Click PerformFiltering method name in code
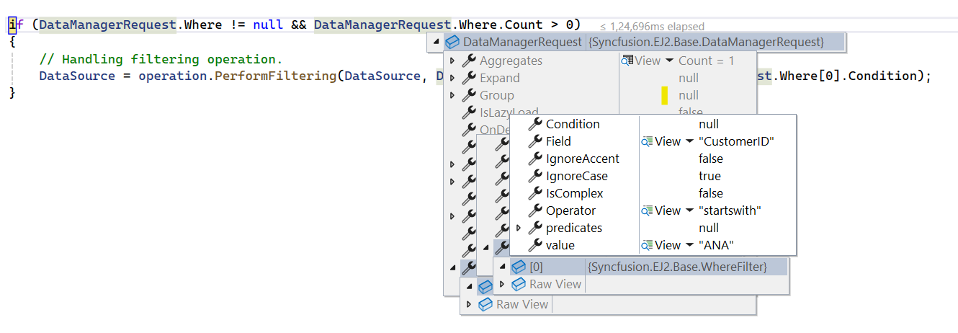Screen dimensions: 958x333 pyautogui.click(x=276, y=76)
